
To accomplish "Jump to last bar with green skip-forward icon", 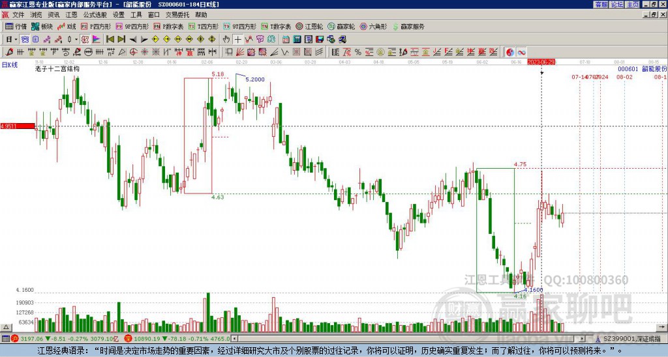I will 121,39.
